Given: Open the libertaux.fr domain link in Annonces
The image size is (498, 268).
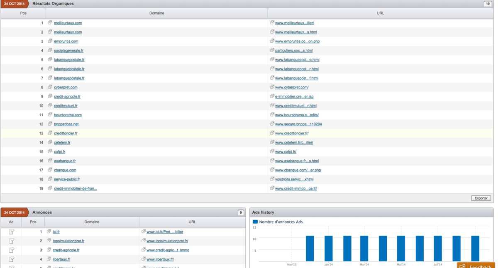Looking at the screenshot, I should (61, 259).
